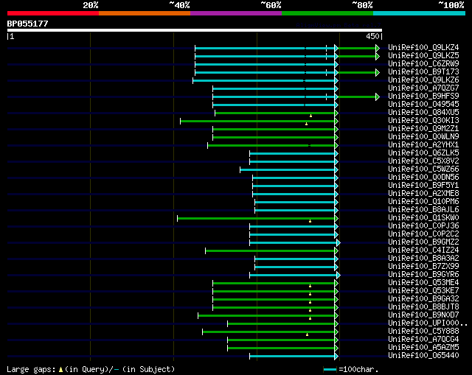The height and width of the screenshot is (375, 472).
Task: Click the UniRef100_B9GYR6 label
Action: coord(423,275)
